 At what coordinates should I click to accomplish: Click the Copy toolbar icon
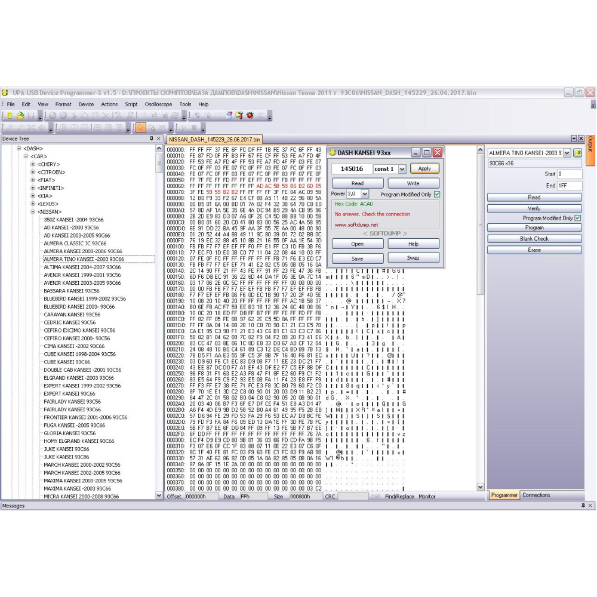coord(85,115)
